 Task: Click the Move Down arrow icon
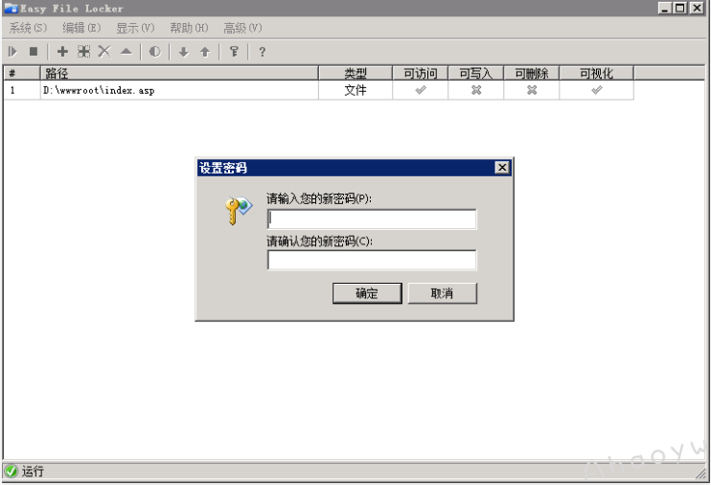(x=184, y=52)
